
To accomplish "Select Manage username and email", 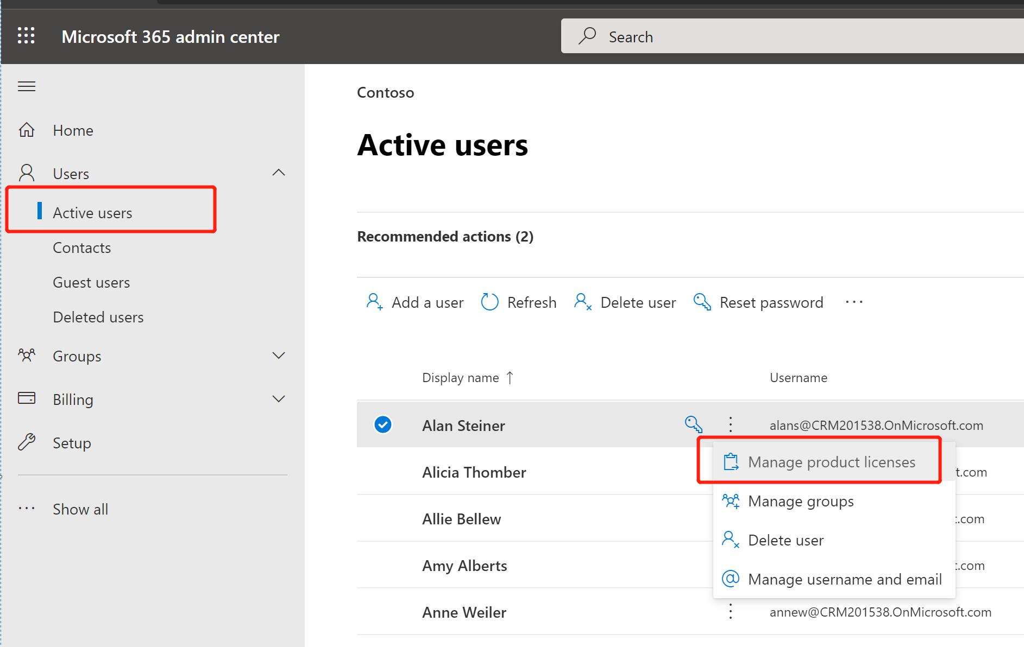I will (833, 579).
